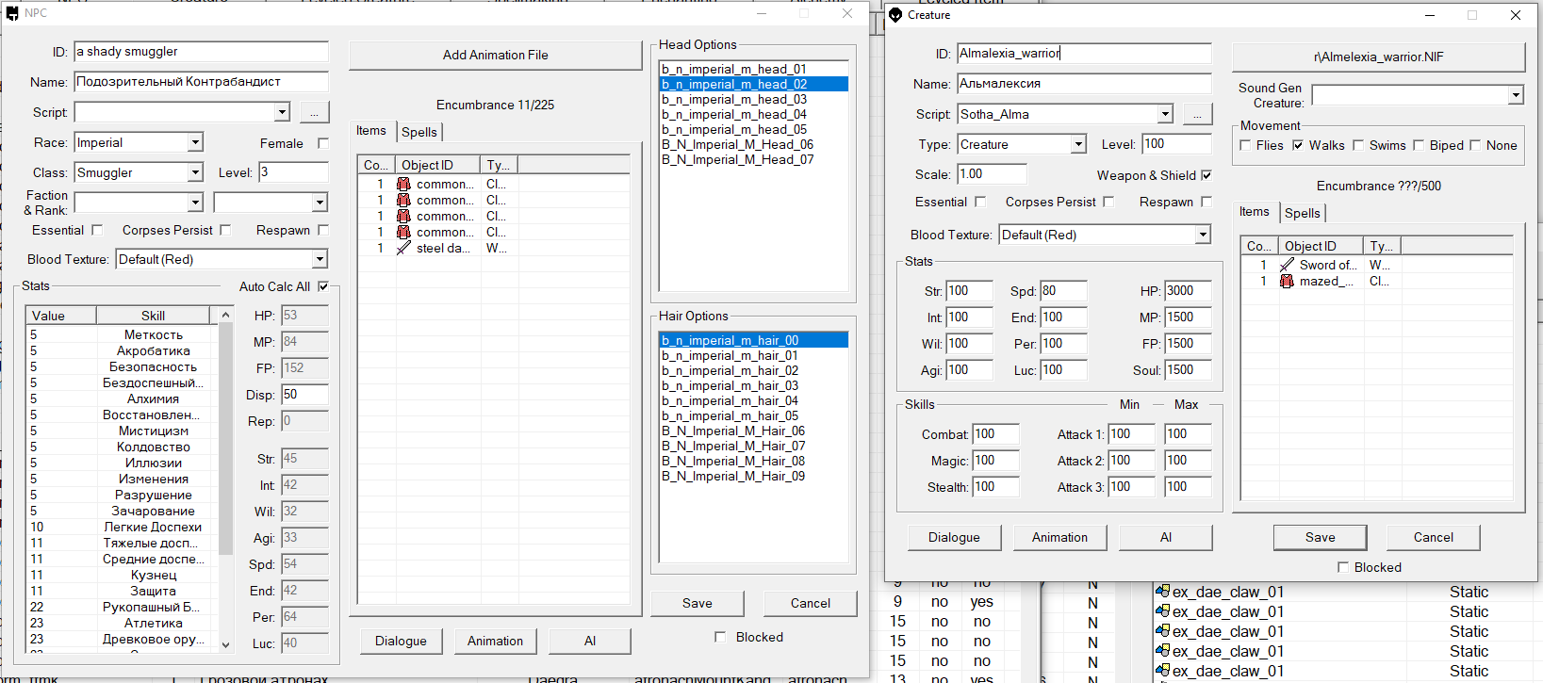Screen dimensions: 1543x683
Task: Open the Faction dropdown in NPC window
Action: coord(195,203)
